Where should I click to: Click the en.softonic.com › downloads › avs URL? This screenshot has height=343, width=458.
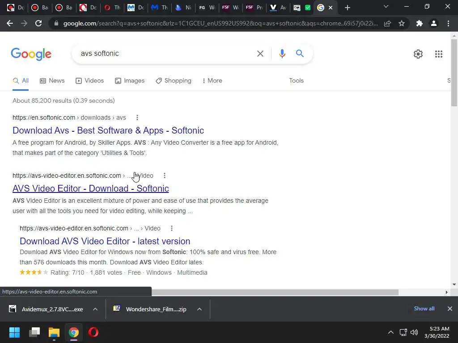pos(69,117)
